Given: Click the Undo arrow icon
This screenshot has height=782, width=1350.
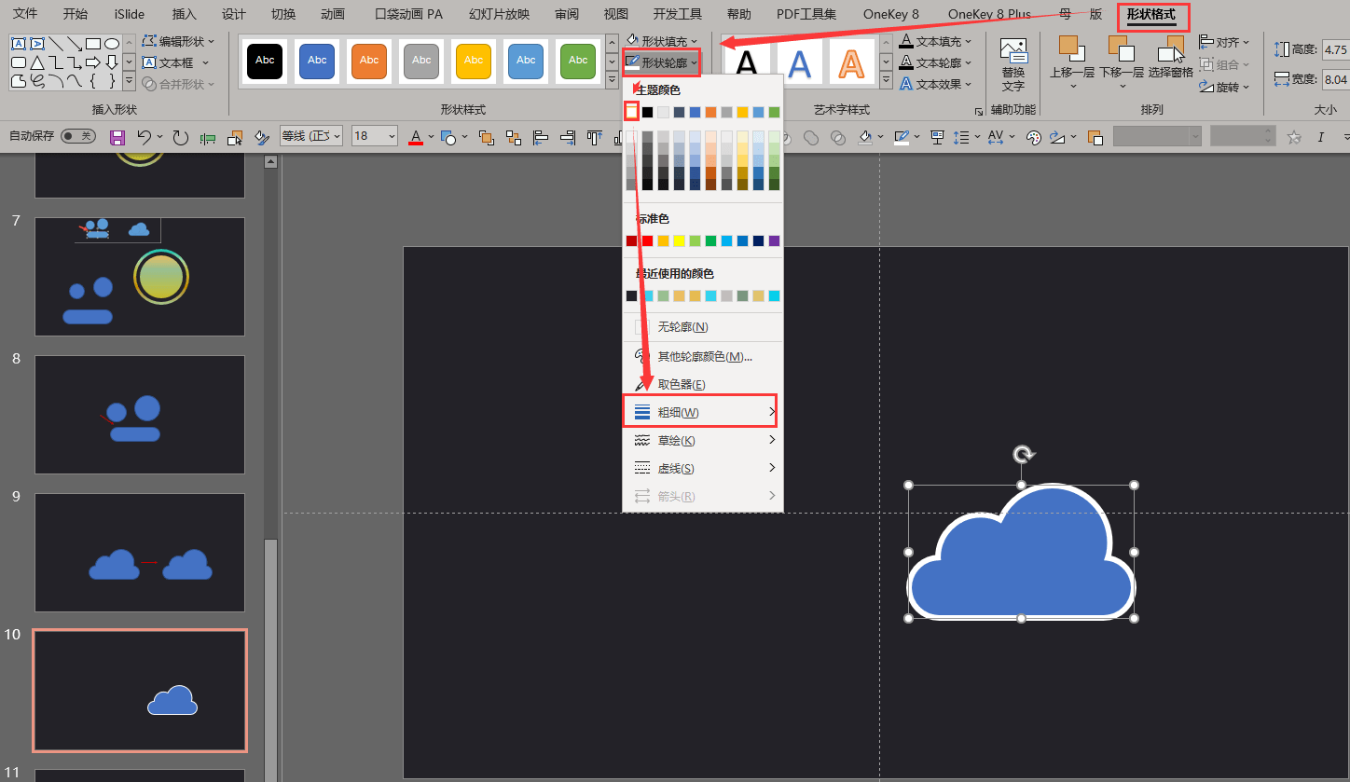Looking at the screenshot, I should [x=144, y=138].
